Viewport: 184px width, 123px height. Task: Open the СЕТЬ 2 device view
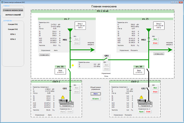click(x=13, y=39)
